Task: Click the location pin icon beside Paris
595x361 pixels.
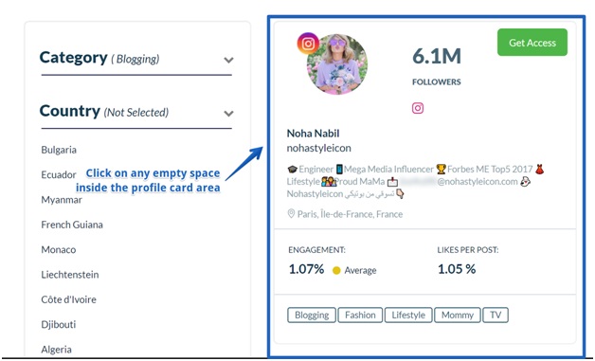Action: [291, 214]
